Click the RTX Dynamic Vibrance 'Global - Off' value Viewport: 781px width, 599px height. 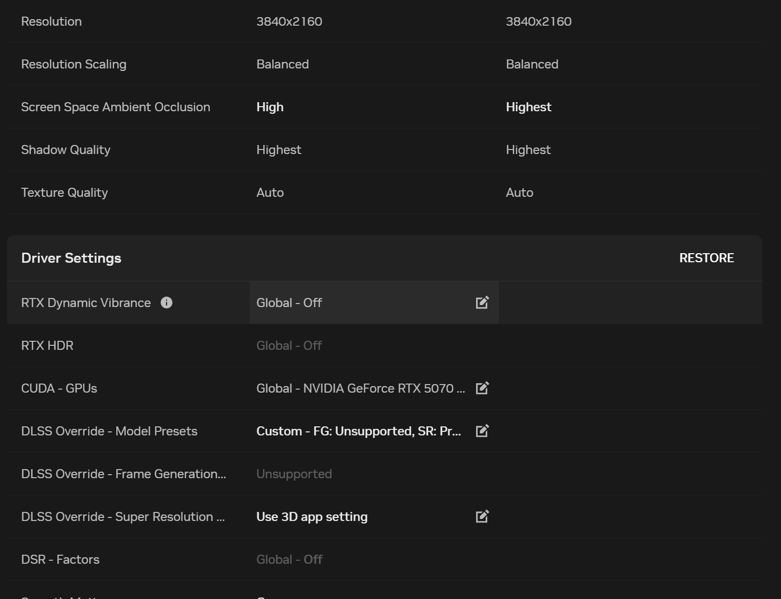pyautogui.click(x=289, y=303)
